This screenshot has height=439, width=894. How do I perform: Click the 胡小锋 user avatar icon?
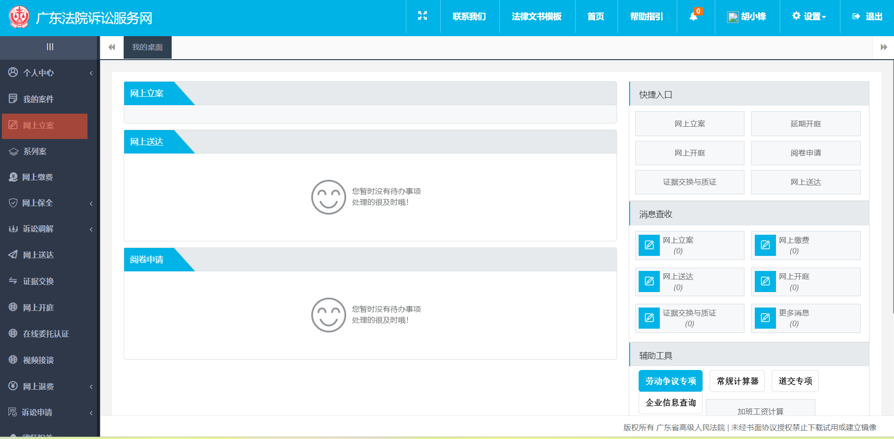pos(733,17)
